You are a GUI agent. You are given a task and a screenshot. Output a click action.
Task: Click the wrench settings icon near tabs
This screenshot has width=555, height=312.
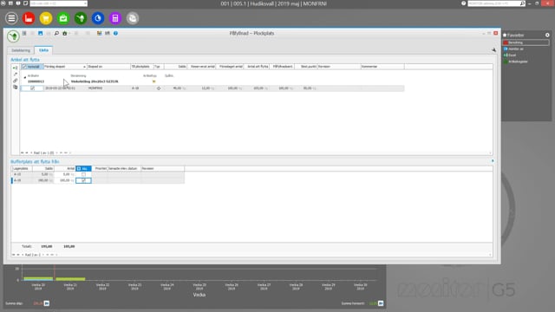point(493,50)
